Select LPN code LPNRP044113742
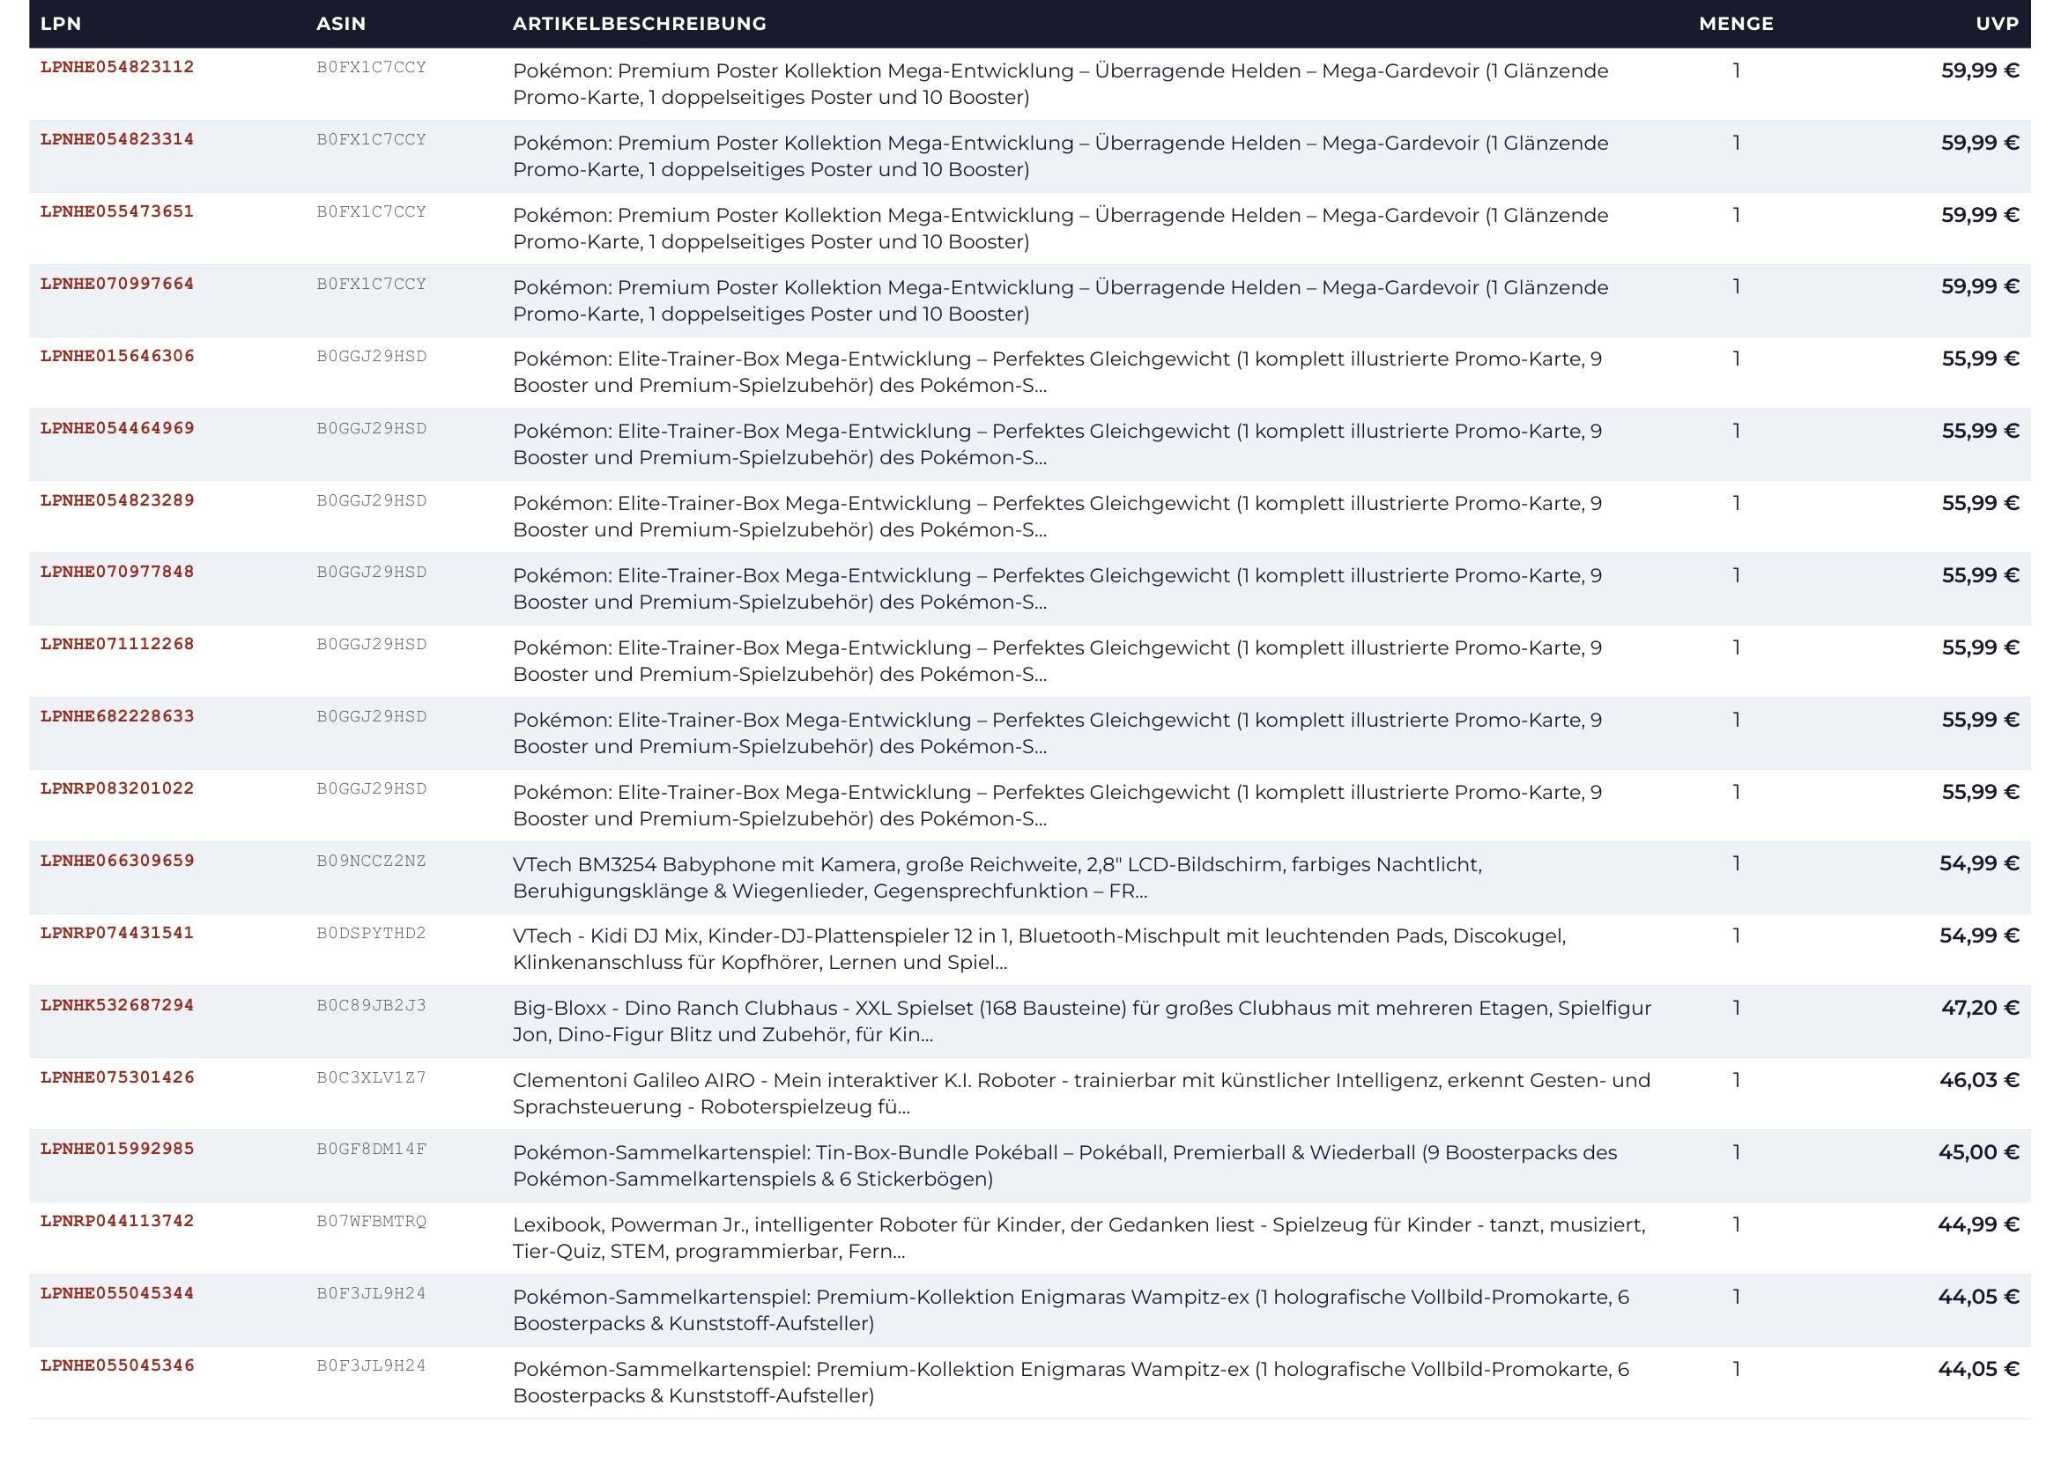Image resolution: width=2061 pixels, height=1457 pixels. tap(116, 1221)
